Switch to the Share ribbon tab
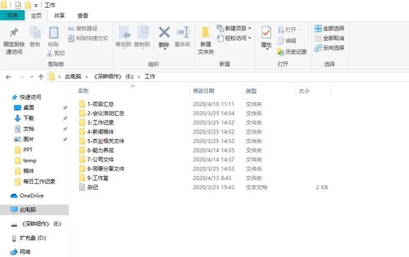The image size is (409, 257). [x=60, y=15]
